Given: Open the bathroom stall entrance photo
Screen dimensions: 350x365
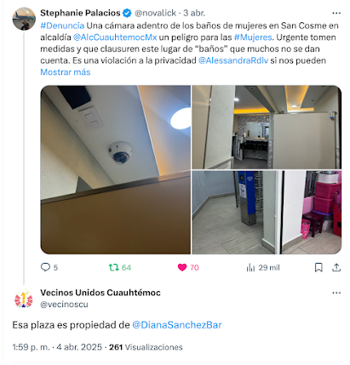Looking at the screenshot, I should pyautogui.click(x=267, y=127).
